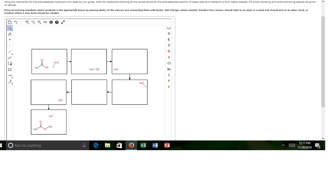This screenshot has width=331, height=186.
Task: Undo the last drawing action
Action: 16,22
